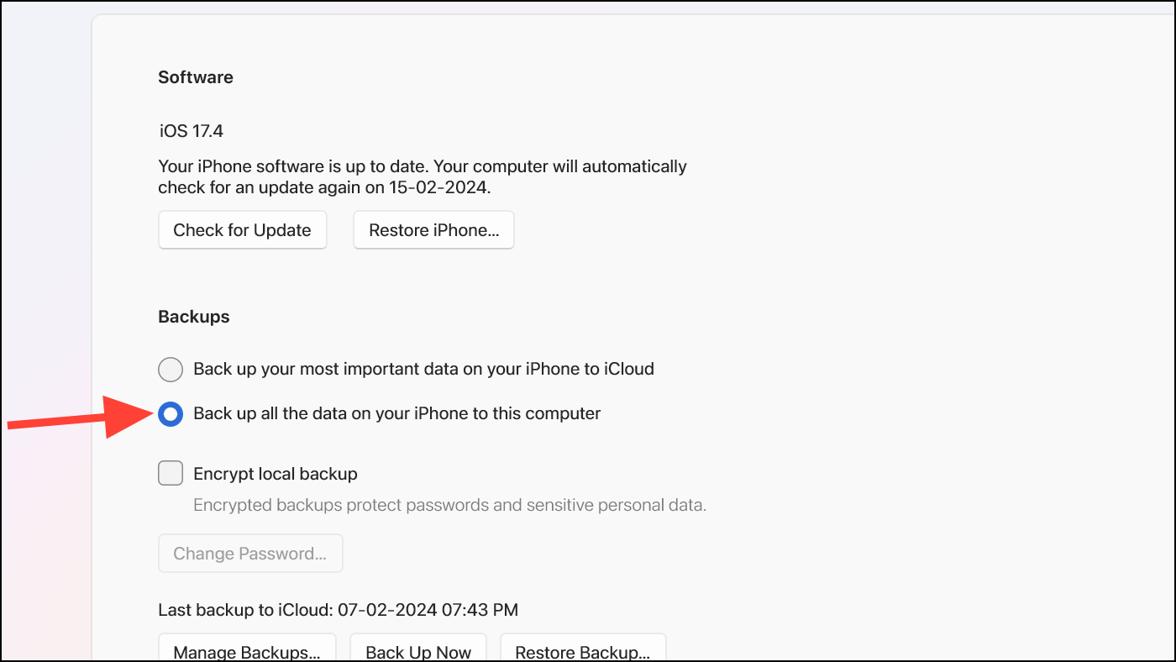
Task: Click the Change Password button
Action: [250, 553]
